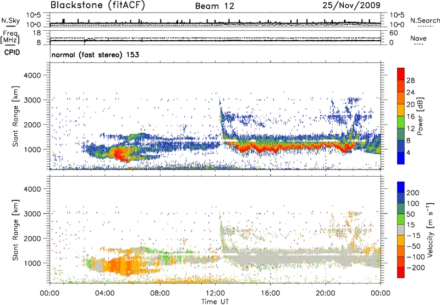Click the "-50" velocity colorbar tick
This screenshot has width=440, height=305.
pyautogui.click(x=414, y=246)
